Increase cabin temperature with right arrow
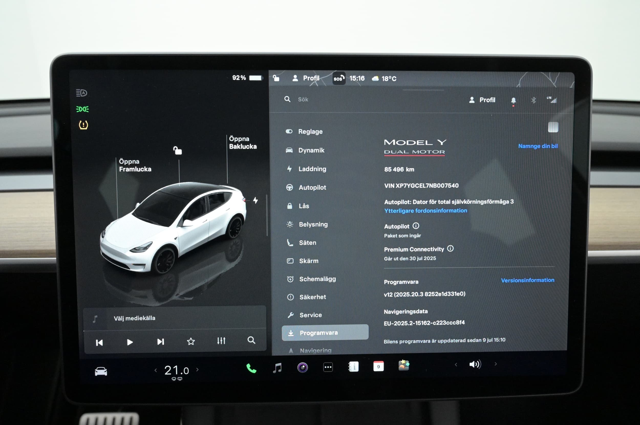The height and width of the screenshot is (425, 640). (197, 370)
